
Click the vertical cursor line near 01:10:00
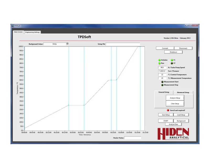pos(140,88)
